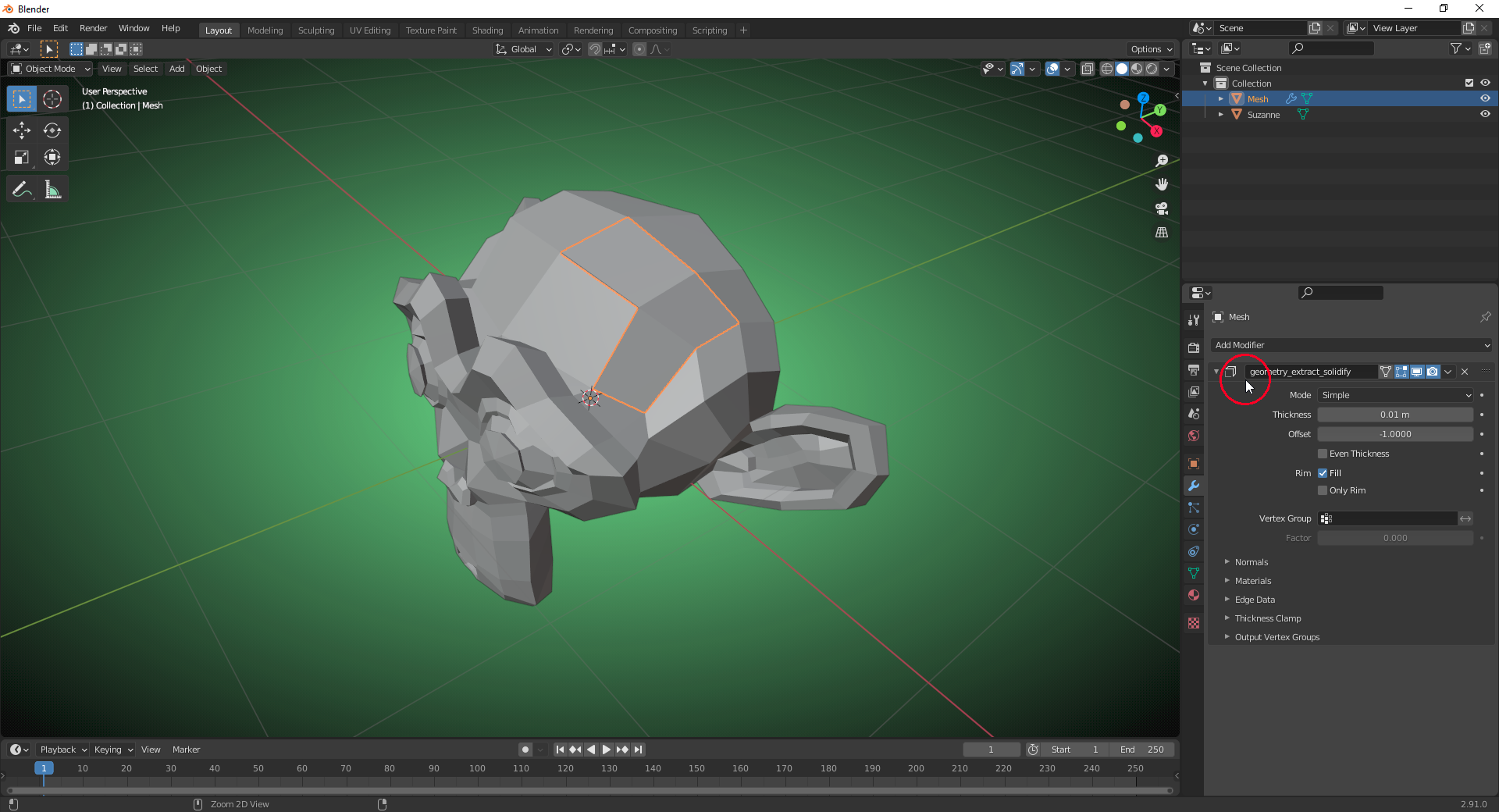Open the View Layer properties tab
1499x812 pixels.
coord(1194,391)
